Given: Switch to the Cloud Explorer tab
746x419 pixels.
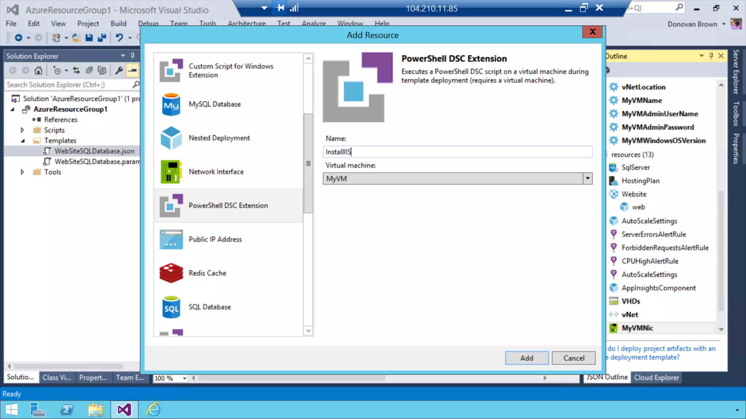Looking at the screenshot, I should pyautogui.click(x=656, y=378).
